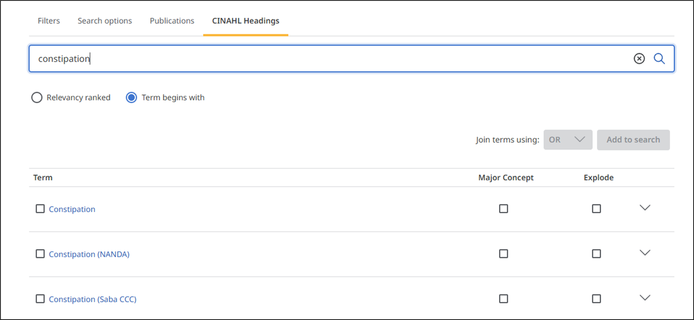Check the Constipation (Saba CCC) term checkbox
Viewport: 694px width, 320px height.
pos(40,299)
